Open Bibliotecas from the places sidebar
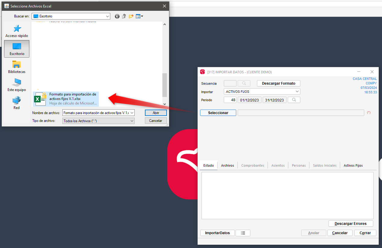 click(x=17, y=67)
